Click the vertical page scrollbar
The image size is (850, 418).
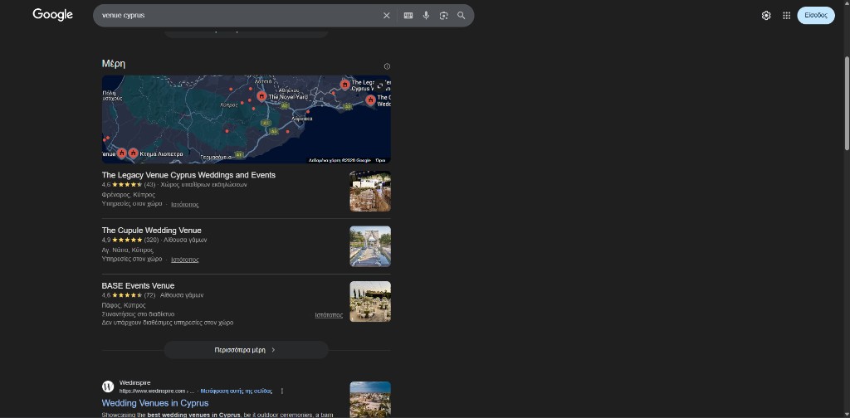coord(847,103)
